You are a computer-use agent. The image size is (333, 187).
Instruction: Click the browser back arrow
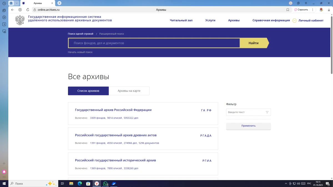tap(12, 10)
